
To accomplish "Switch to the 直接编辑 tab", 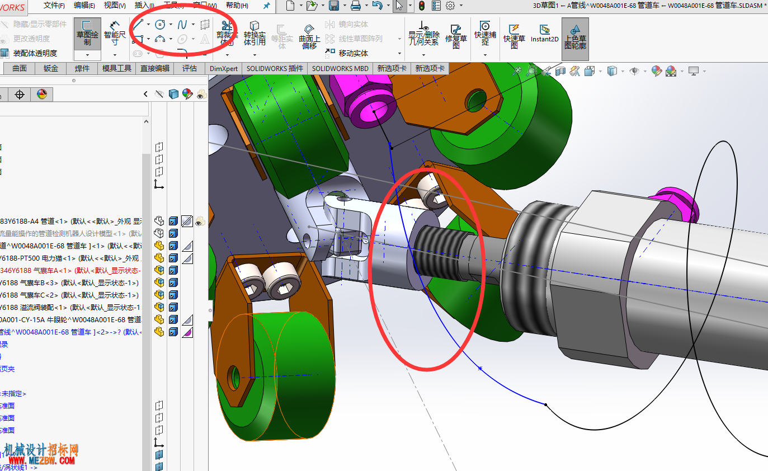I will pos(155,68).
